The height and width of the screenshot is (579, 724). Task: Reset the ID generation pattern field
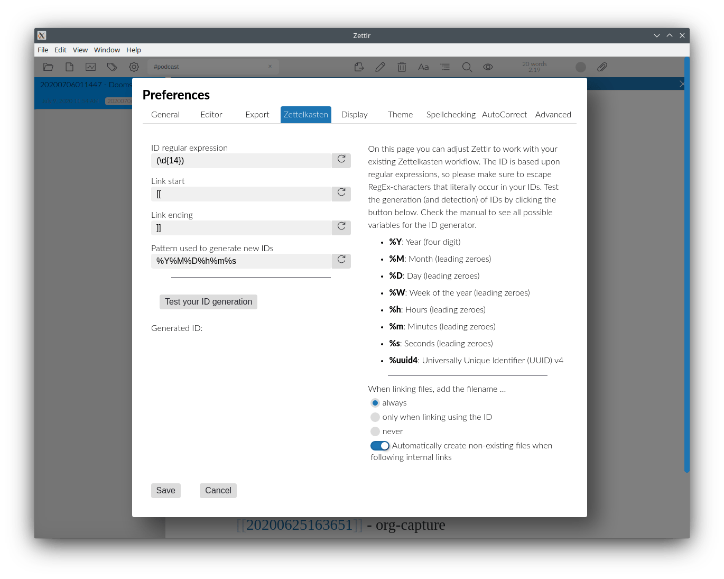pos(341,260)
